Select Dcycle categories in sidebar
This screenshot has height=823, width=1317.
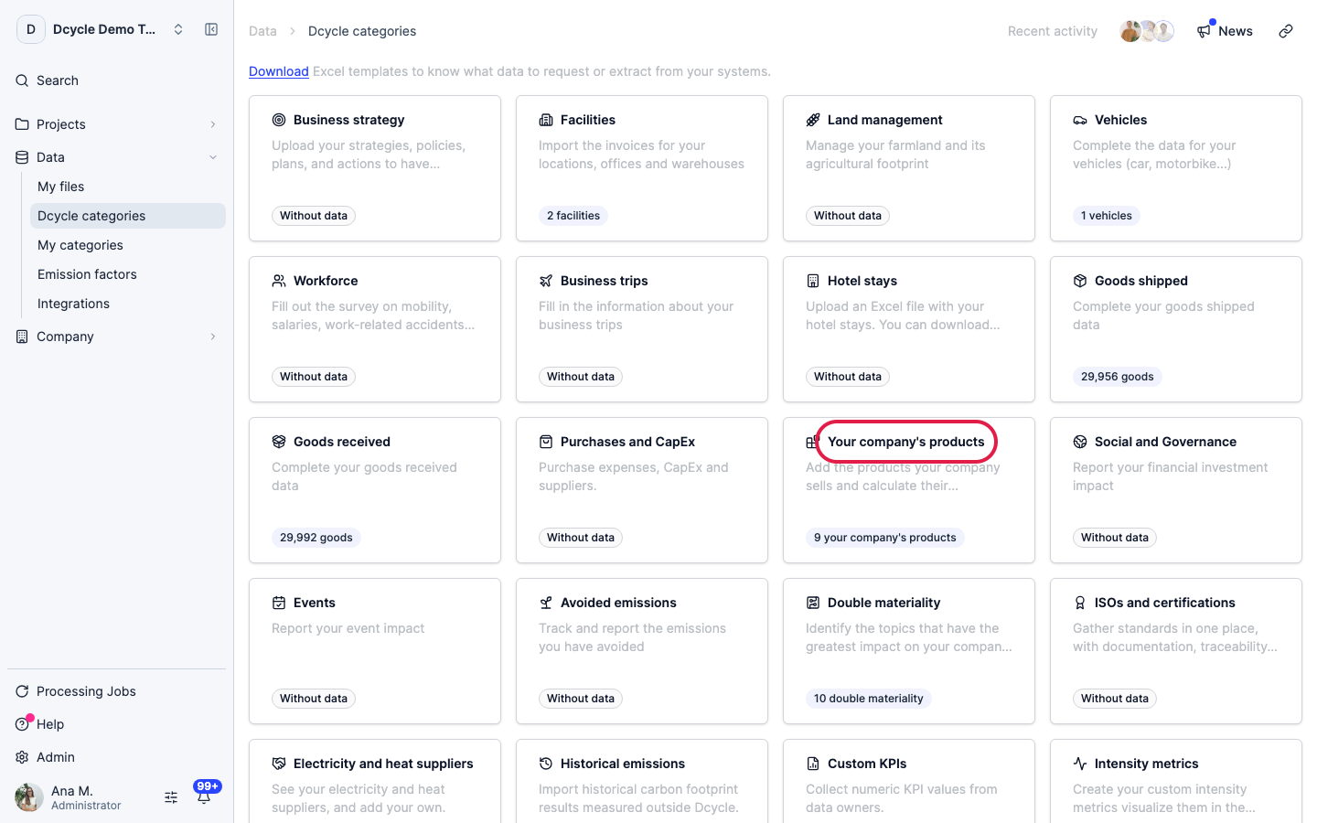tap(128, 216)
